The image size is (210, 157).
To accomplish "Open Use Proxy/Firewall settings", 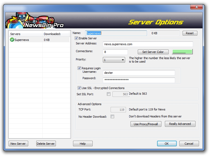I will [146, 124].
